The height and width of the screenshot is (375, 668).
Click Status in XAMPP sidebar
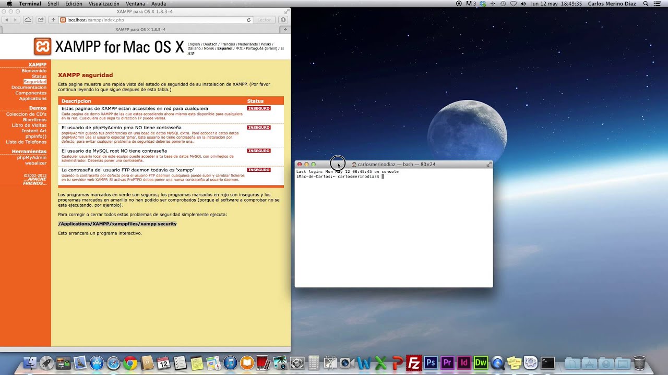39,77
